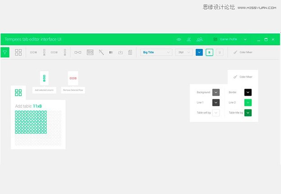
Task: Click the dark green Gamer Profile avatar
Action: (215, 39)
